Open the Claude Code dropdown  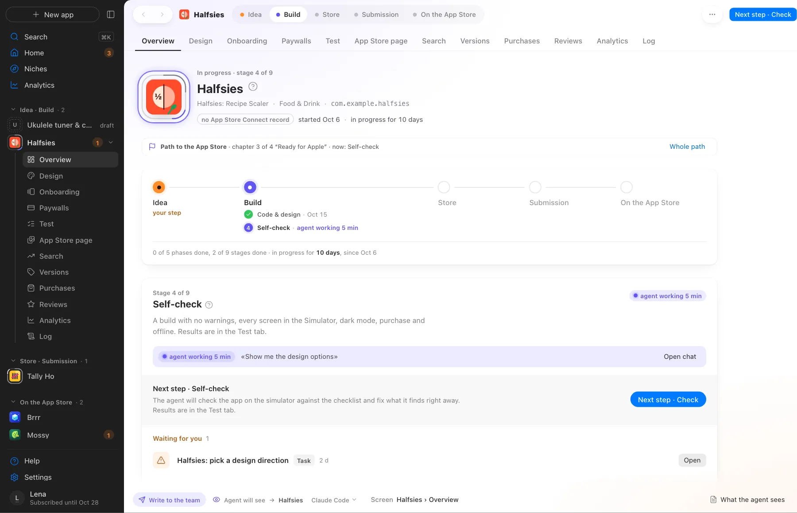tap(334, 500)
